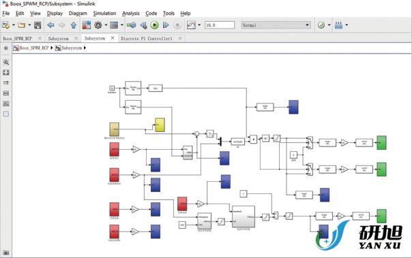Click the Step Back button

coord(143,25)
